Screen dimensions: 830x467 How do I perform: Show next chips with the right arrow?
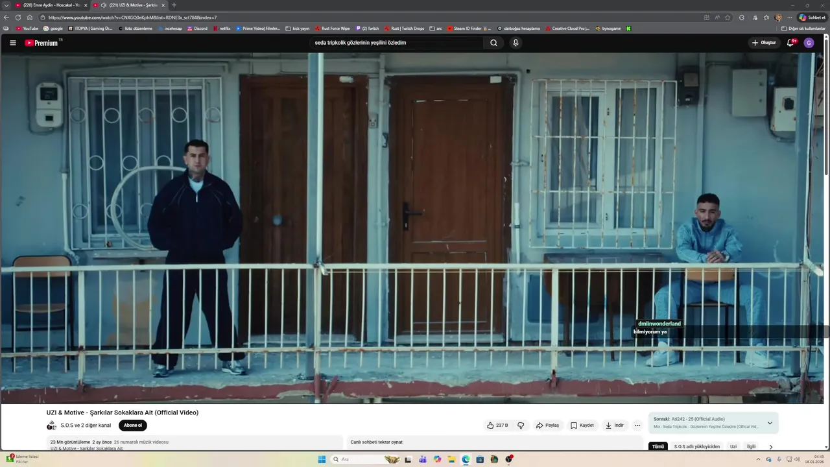coord(771,446)
